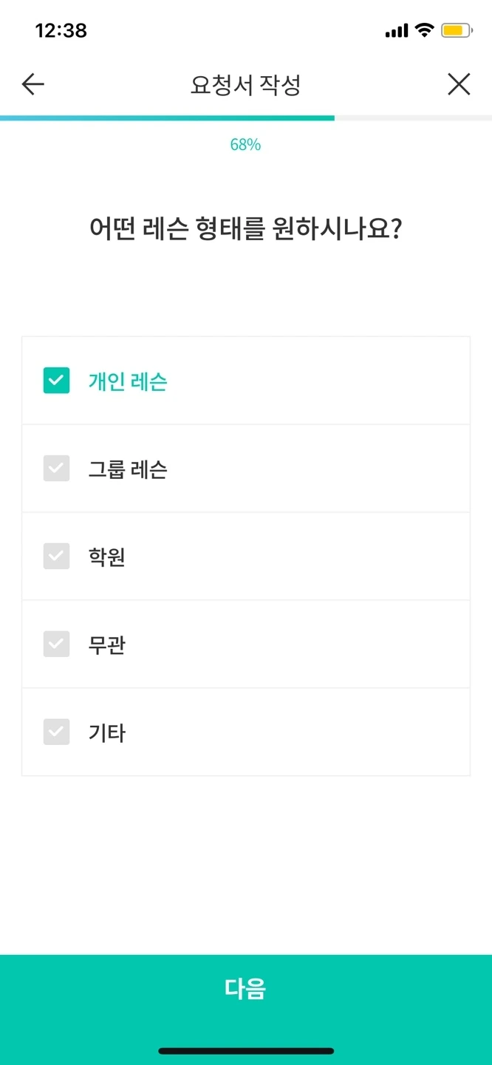Tap the 학원 list row
492x1065 pixels.
point(246,556)
